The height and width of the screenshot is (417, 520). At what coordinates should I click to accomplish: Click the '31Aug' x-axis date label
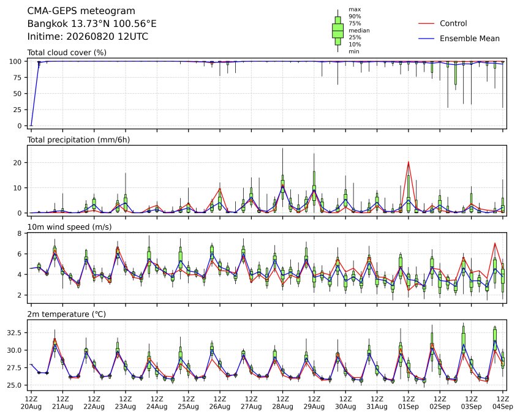(x=377, y=407)
